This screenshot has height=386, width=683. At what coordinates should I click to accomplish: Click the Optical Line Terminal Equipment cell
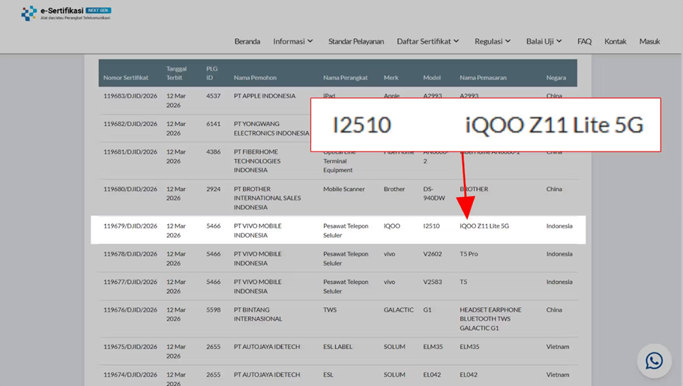(x=340, y=161)
